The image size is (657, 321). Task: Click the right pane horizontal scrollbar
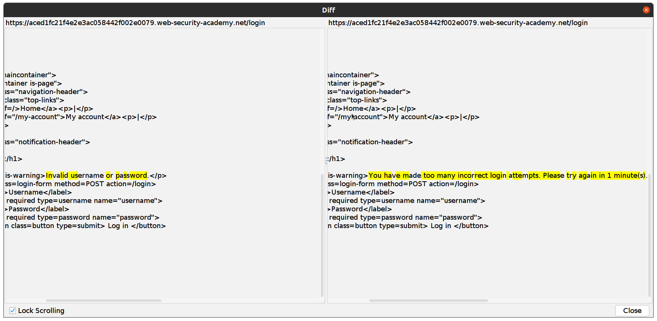click(x=428, y=300)
